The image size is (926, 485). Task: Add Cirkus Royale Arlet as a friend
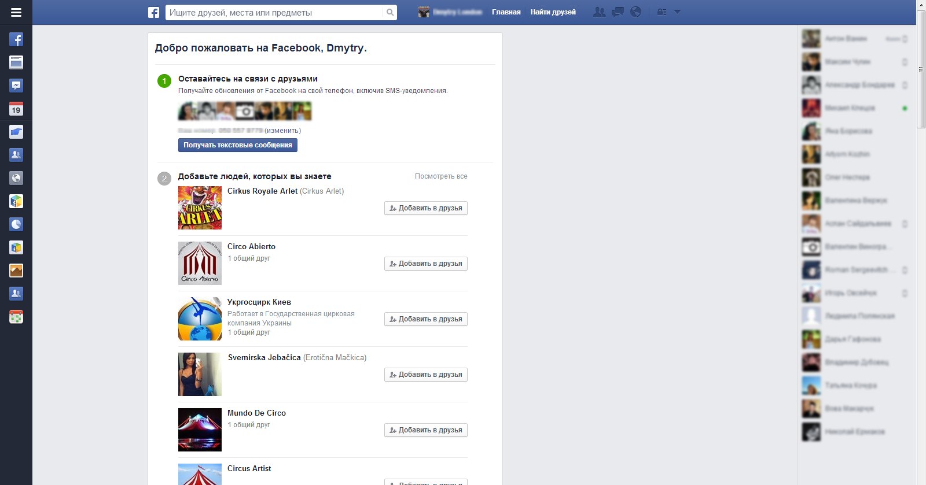[426, 208]
